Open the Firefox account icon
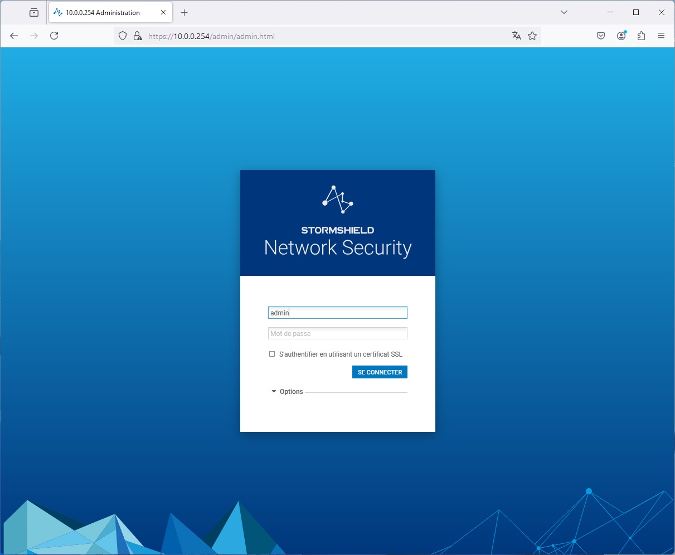Image resolution: width=675 pixels, height=555 pixels. coord(621,36)
